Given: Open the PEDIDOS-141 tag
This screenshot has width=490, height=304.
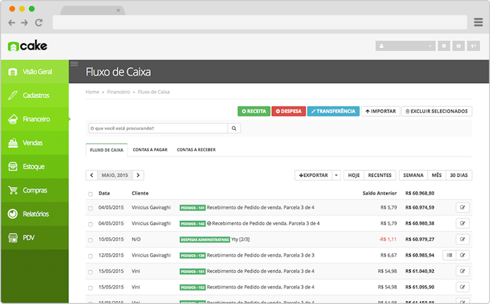Looking at the screenshot, I should [x=193, y=208].
